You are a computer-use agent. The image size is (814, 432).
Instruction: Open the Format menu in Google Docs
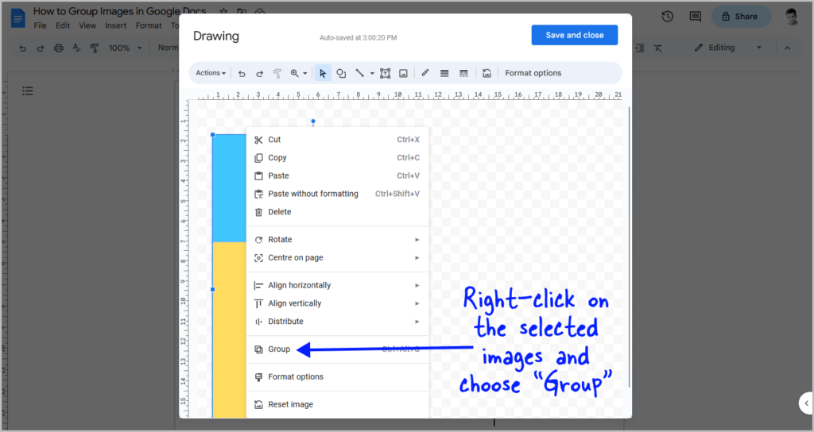click(x=149, y=25)
